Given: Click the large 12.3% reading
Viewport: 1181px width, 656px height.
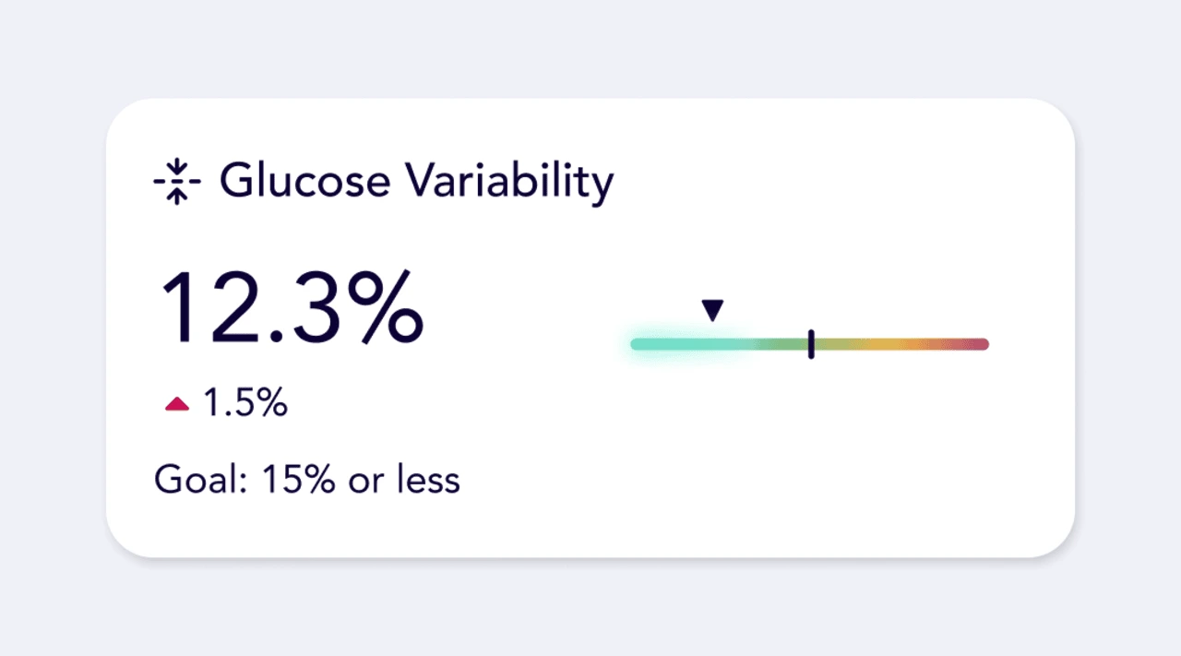Looking at the screenshot, I should click(292, 308).
